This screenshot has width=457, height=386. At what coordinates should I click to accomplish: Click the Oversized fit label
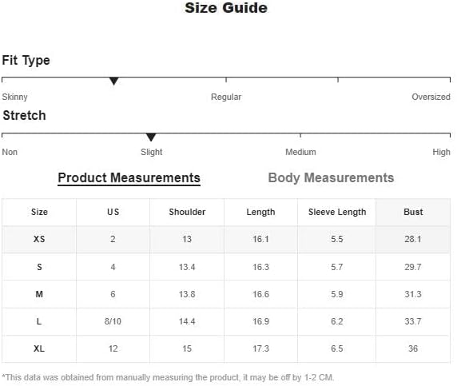[431, 97]
